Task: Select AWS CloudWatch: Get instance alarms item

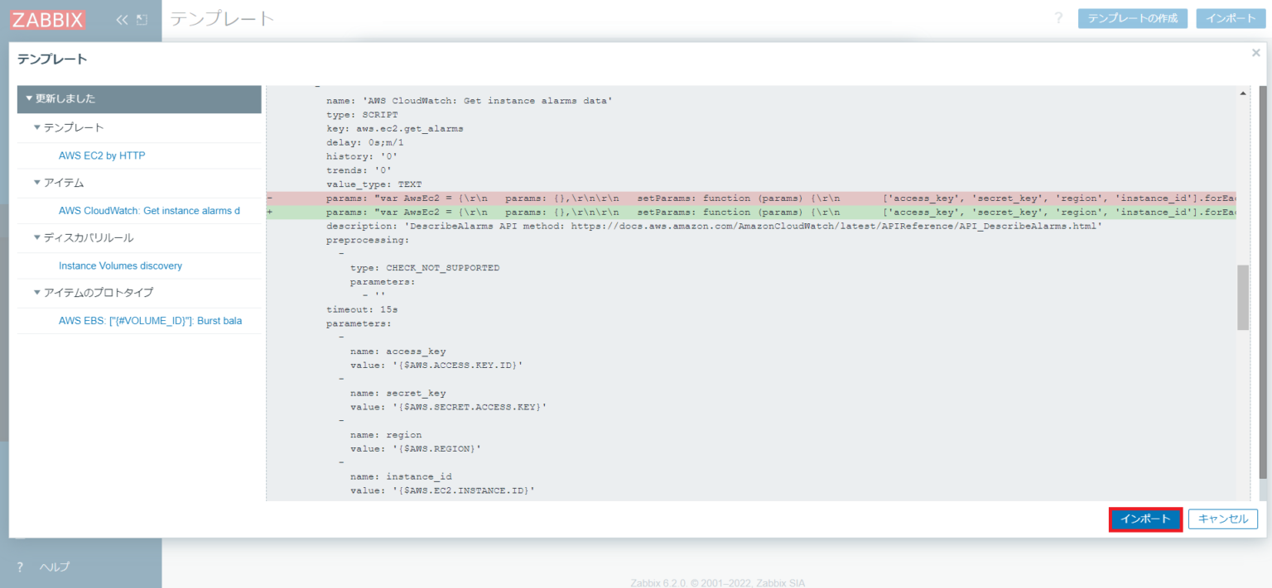Action: click(x=150, y=210)
